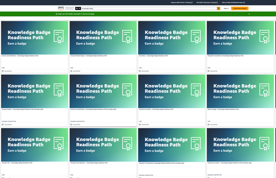Click Learning Plan icon on Block Storage card

coord(208,125)
